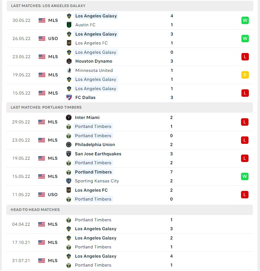This screenshot has width=260, height=271.
Task: Click the USO label on the 11.05.22 match
Action: 53,195
